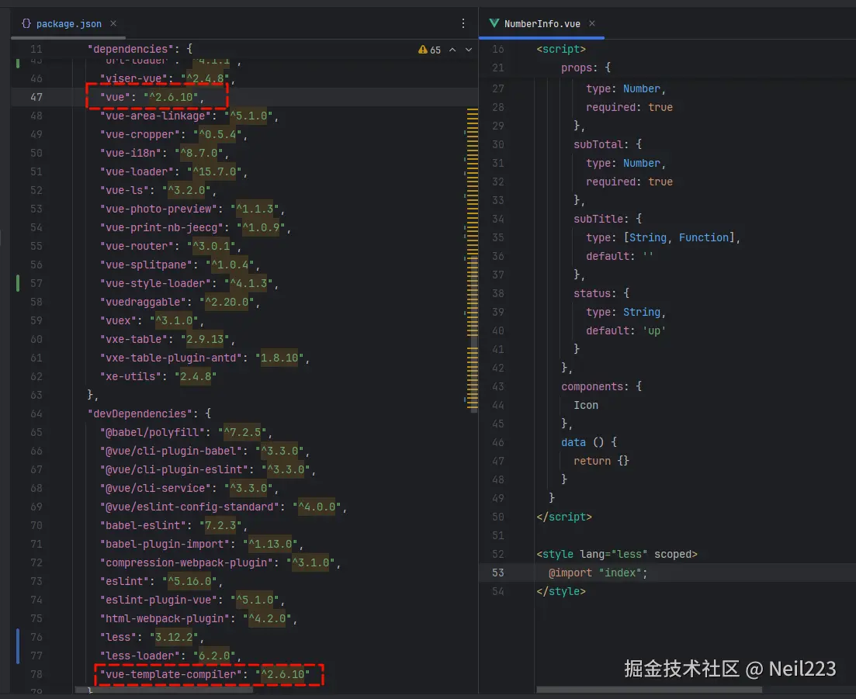Click the "xe-utils": "2.4.8" line
856x699 pixels.
tap(158, 376)
